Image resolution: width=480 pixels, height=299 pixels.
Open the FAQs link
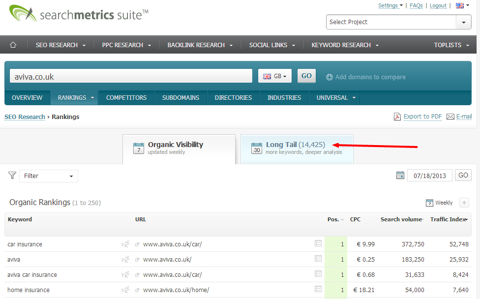coord(416,5)
